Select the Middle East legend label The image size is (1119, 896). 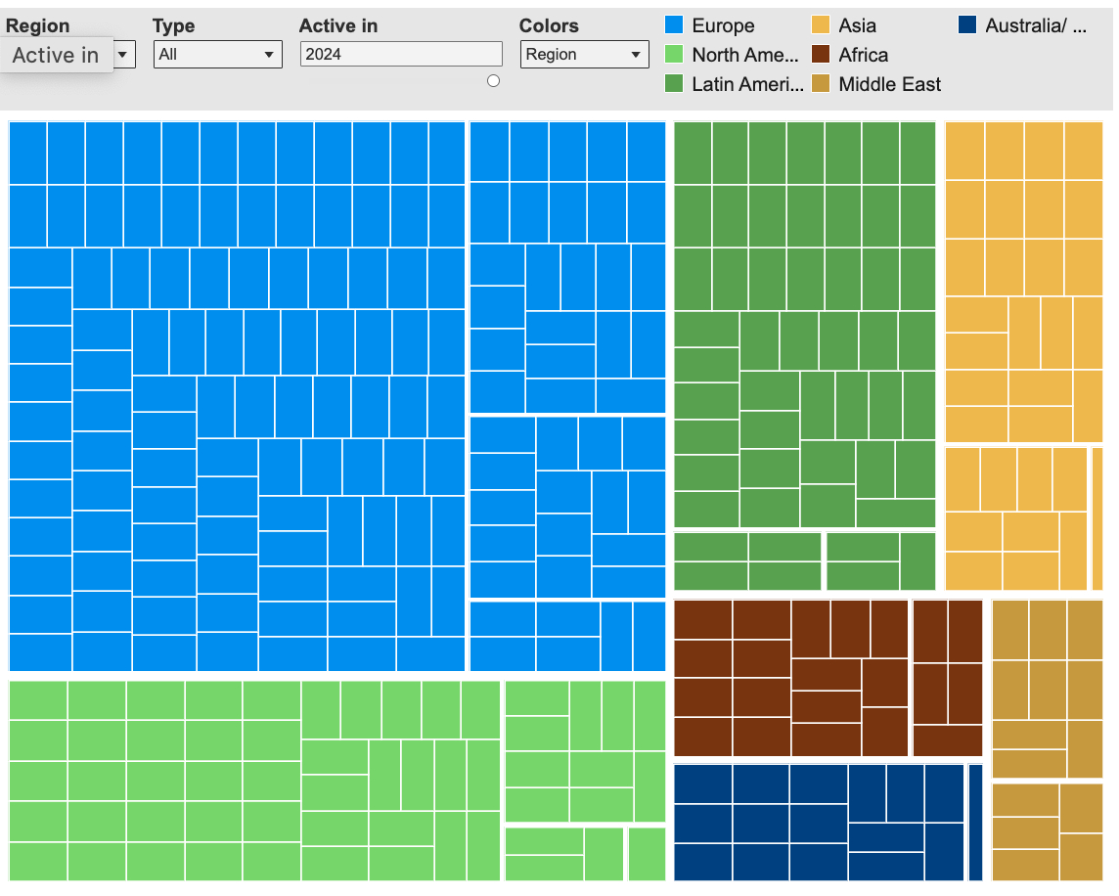point(889,84)
